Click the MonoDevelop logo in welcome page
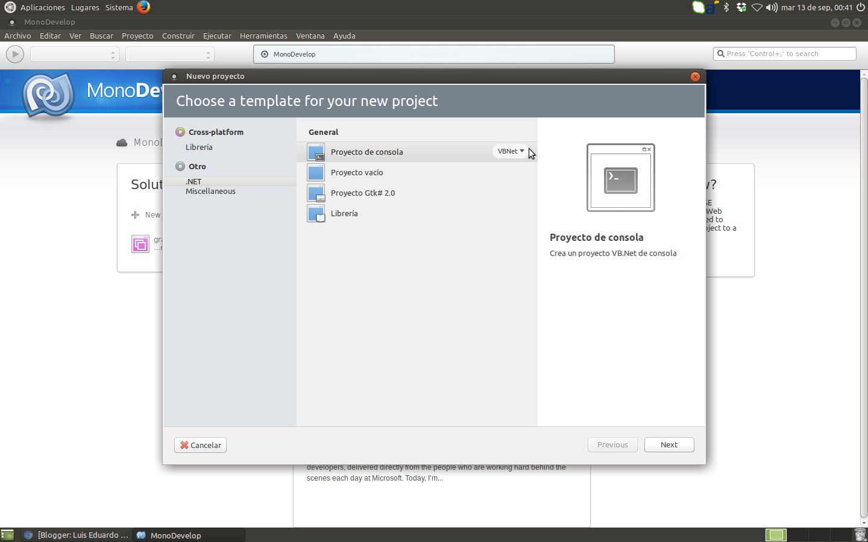Screen dimensions: 868x542 coord(49,95)
